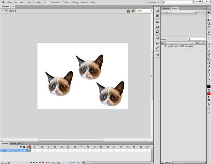
Task: Switch to the Properties tab
Action: coord(166,9)
